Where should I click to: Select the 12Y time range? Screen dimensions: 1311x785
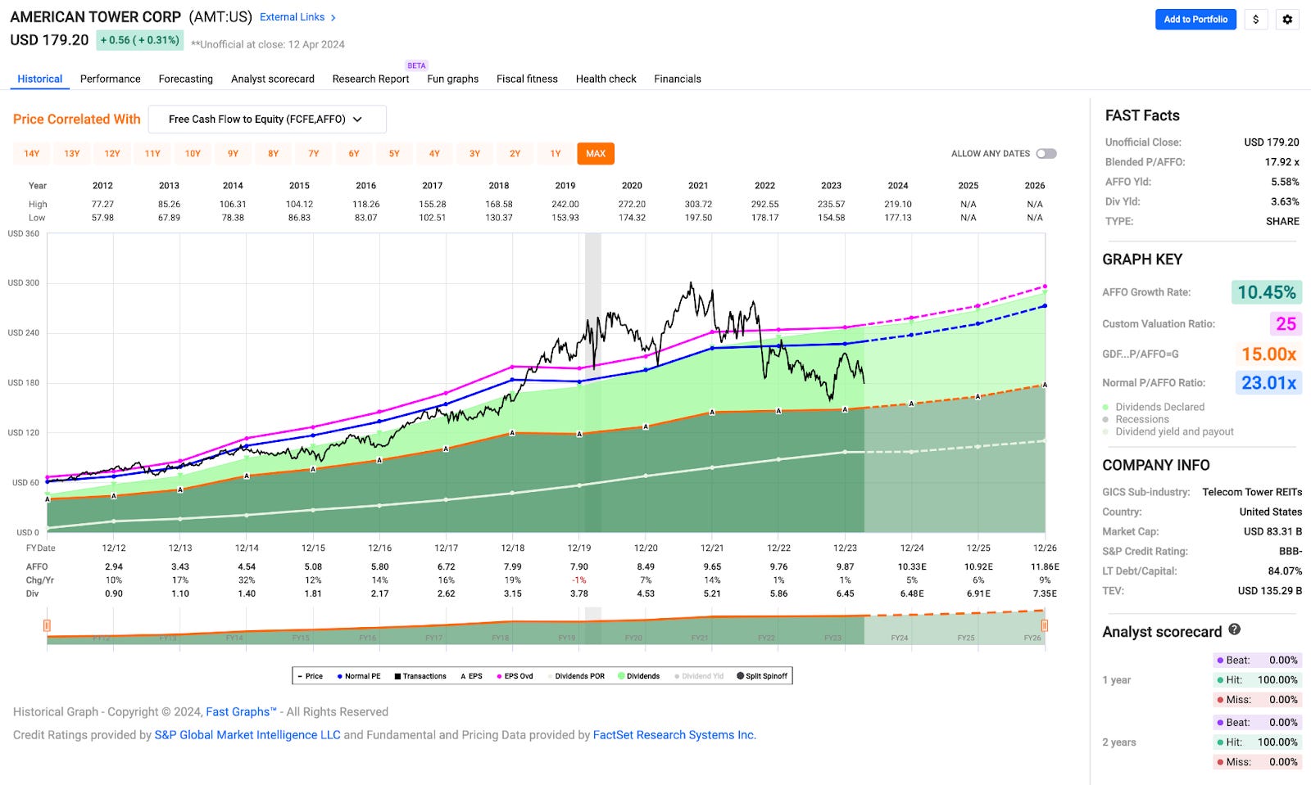pyautogui.click(x=112, y=154)
